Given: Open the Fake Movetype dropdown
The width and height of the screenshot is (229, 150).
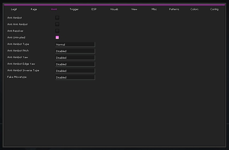Looking at the screenshot, I should [75, 77].
